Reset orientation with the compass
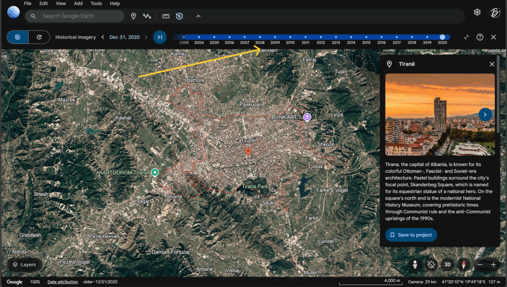 (x=463, y=265)
